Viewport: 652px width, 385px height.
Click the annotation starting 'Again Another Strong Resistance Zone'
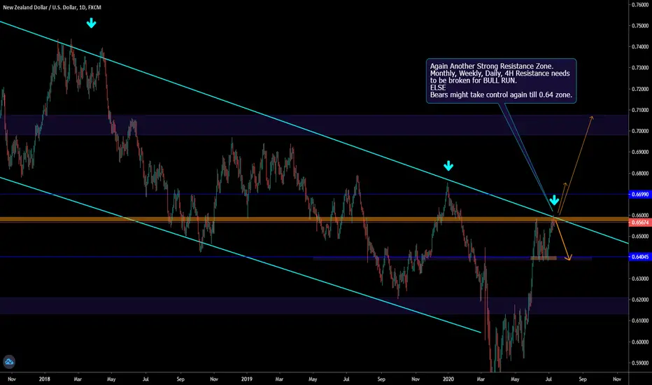click(501, 80)
